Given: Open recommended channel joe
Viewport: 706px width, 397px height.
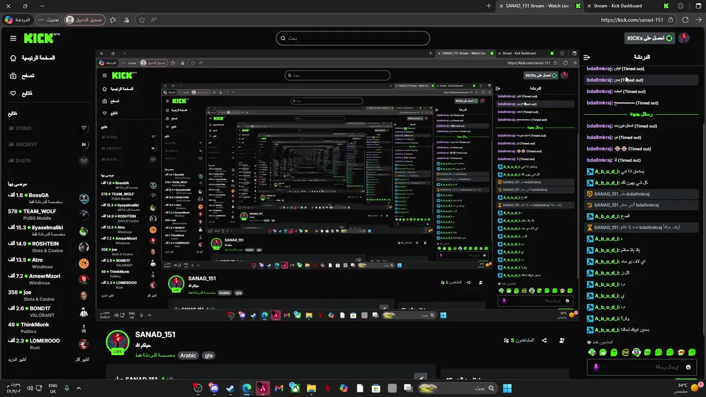Looking at the screenshot, I should (48, 296).
